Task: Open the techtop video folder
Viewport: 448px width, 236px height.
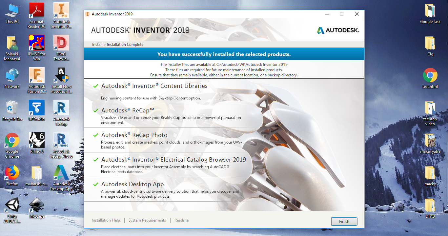Action: point(430,113)
